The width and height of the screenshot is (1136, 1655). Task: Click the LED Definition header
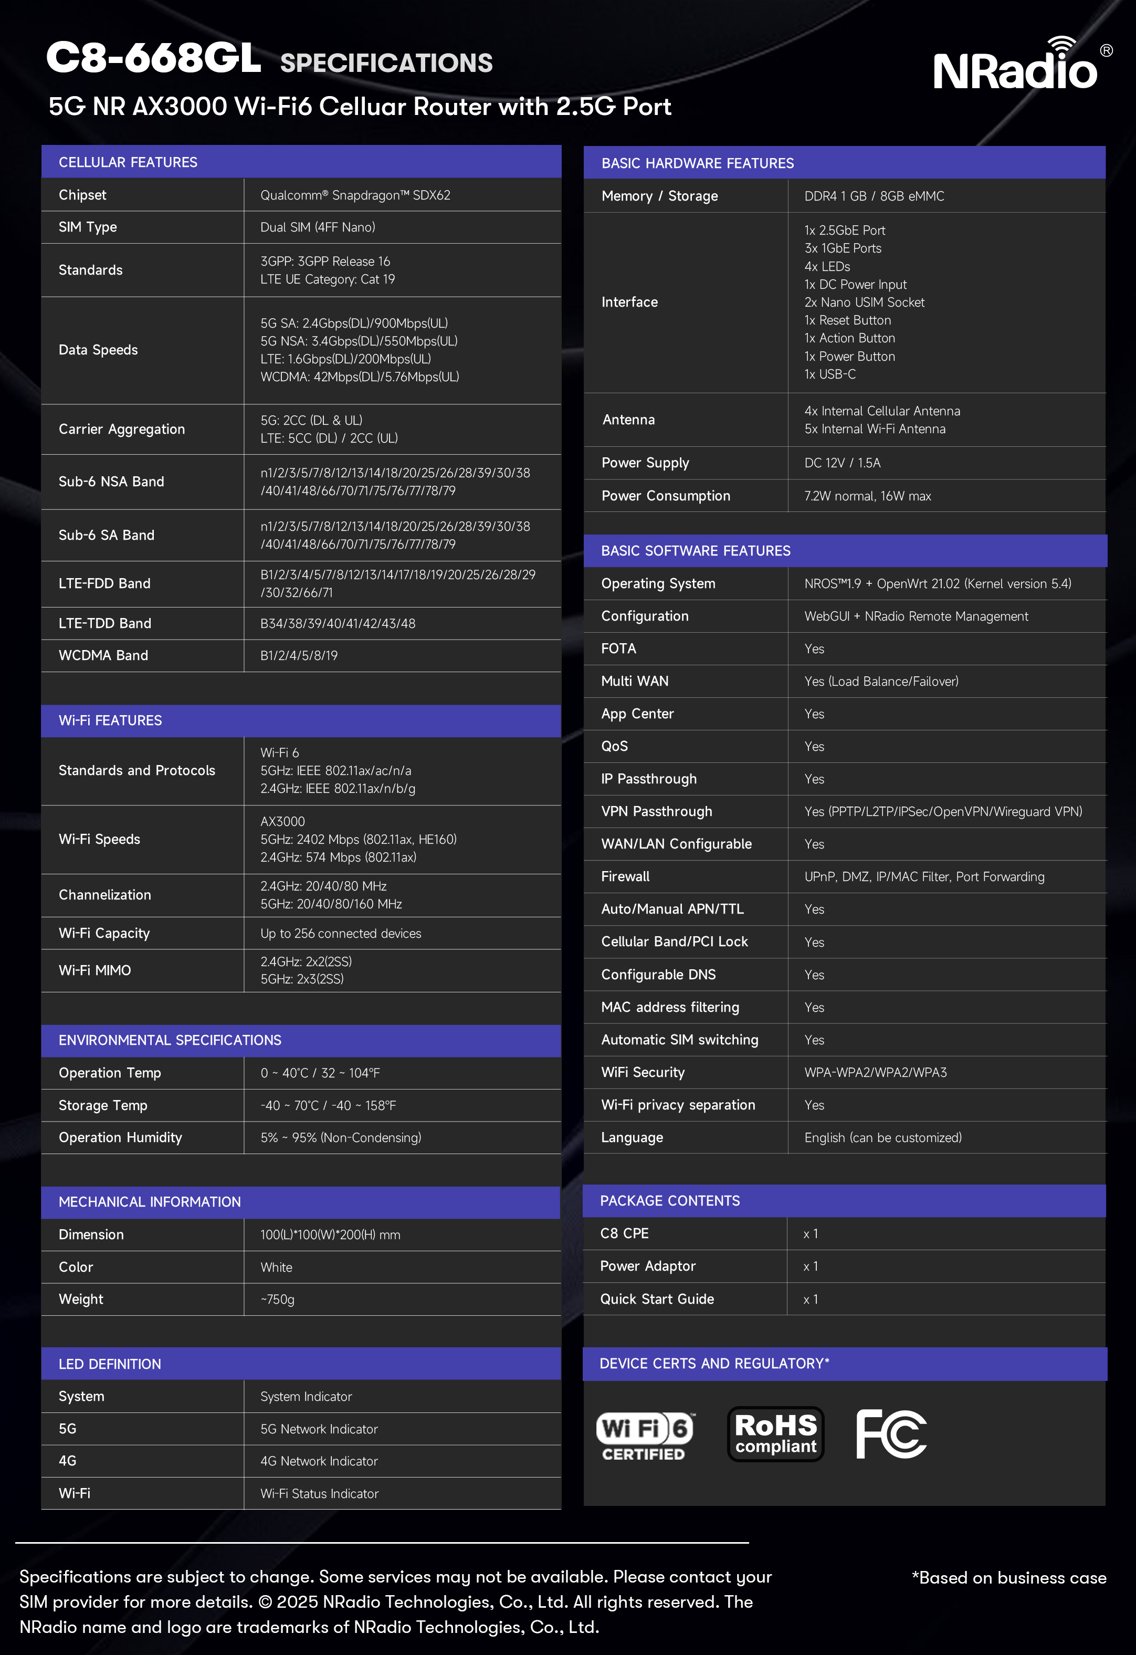click(x=110, y=1364)
